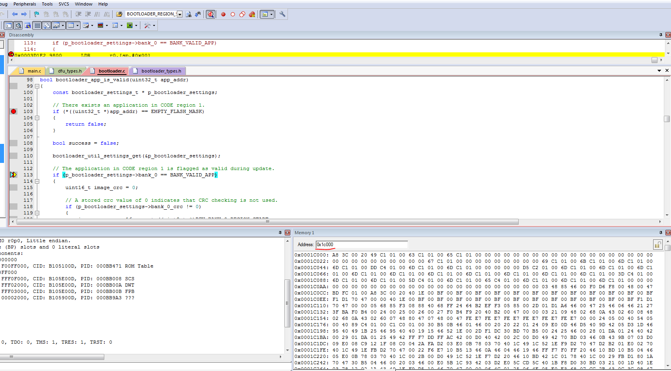Image resolution: width=671 pixels, height=371 pixels.
Task: Navigate backwards with the blue left arrow
Action: [15, 14]
